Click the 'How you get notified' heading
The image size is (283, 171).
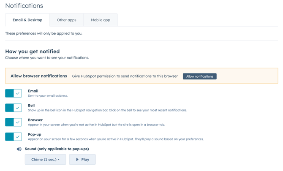(x=33, y=52)
